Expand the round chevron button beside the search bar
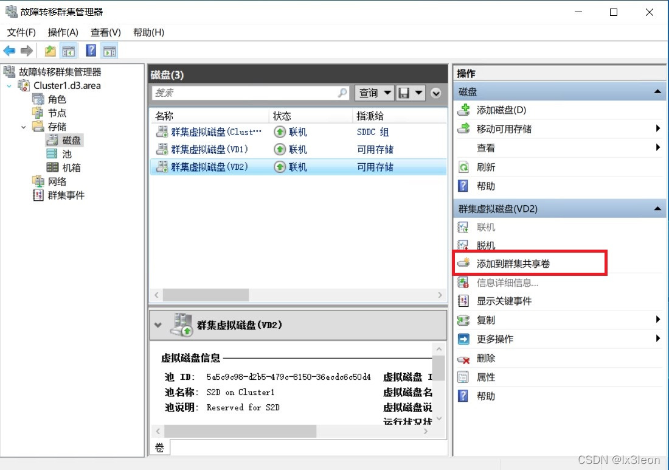 click(x=435, y=93)
